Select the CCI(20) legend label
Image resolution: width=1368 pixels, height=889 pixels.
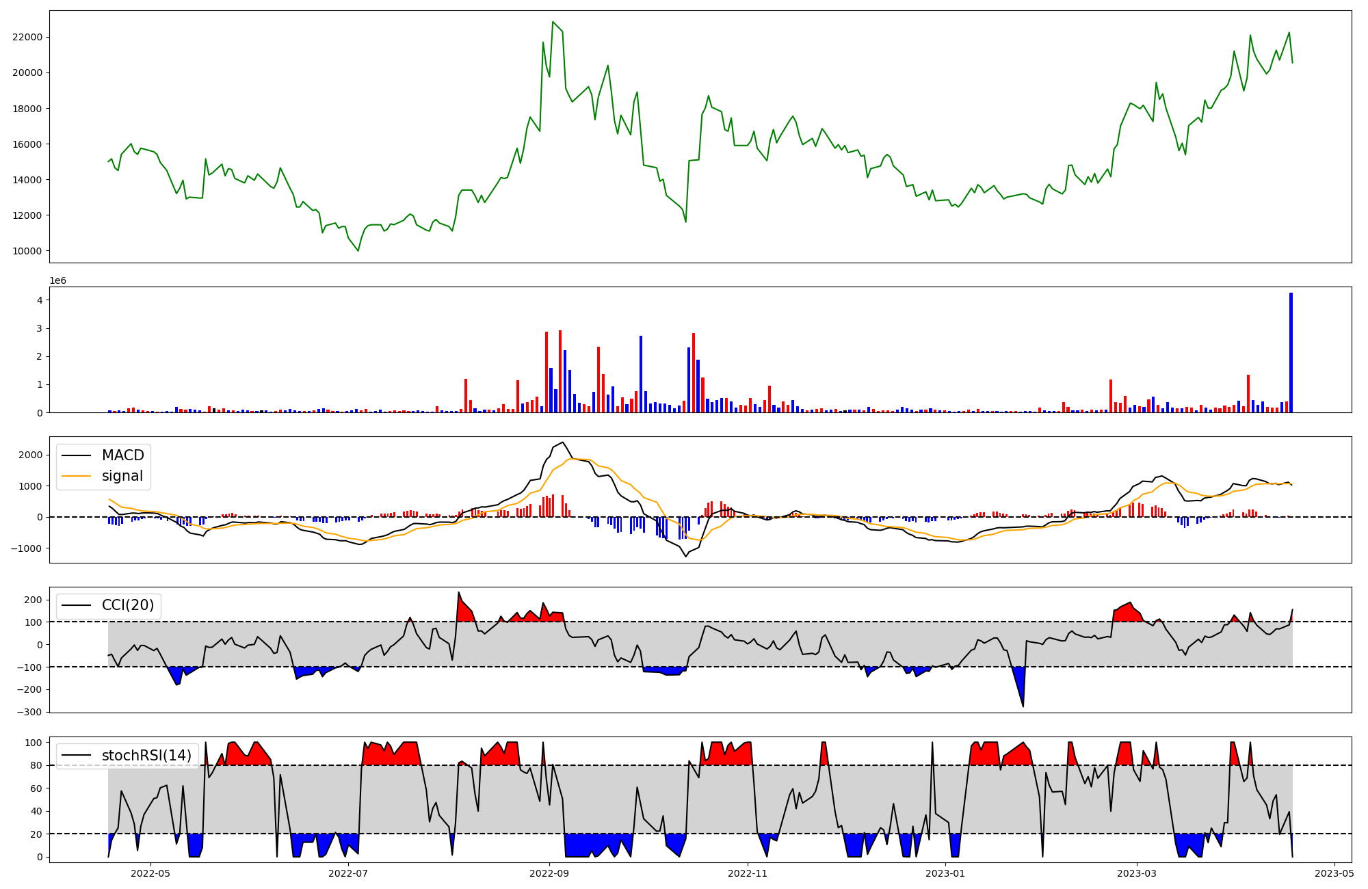(128, 605)
